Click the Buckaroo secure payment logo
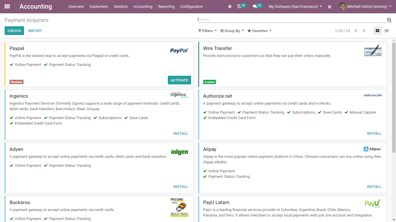The image size is (396, 222). (x=179, y=207)
